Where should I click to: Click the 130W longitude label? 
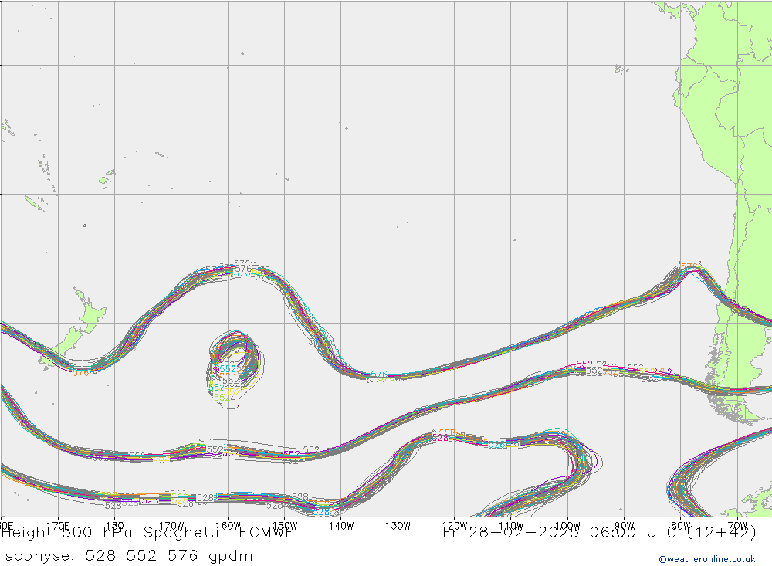tap(398, 526)
